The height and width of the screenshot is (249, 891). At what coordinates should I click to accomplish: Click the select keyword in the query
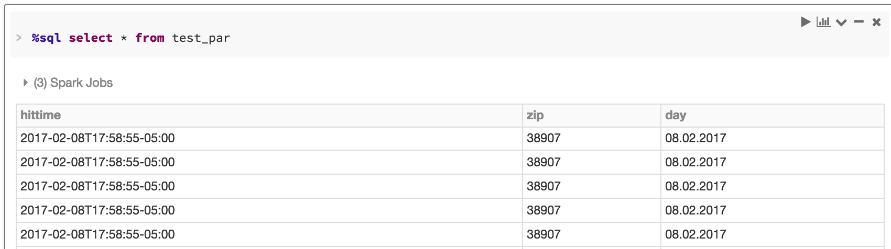coord(91,38)
